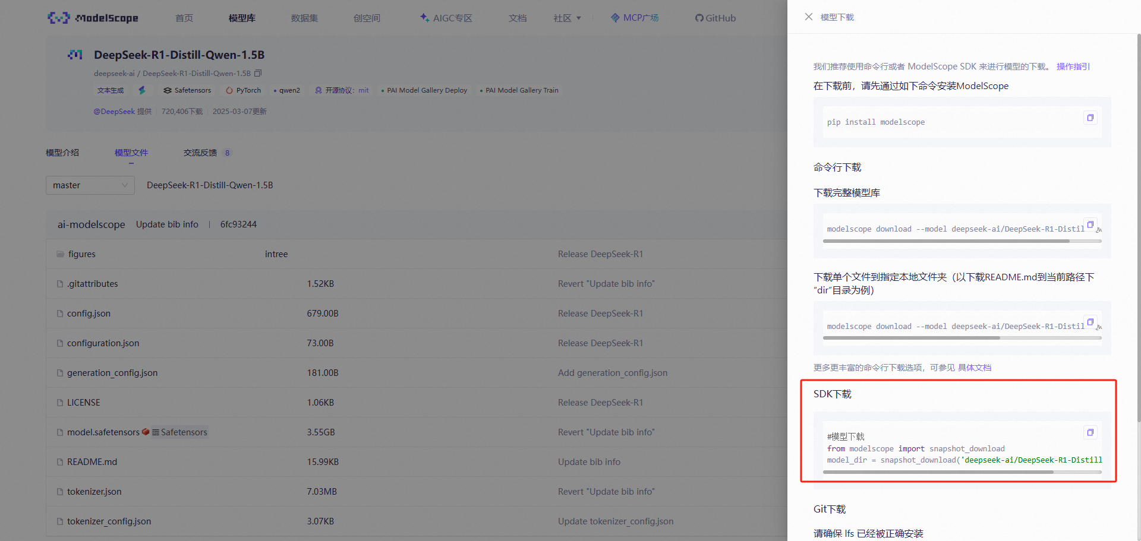The image size is (1141, 541).
Task: Click the @DeepSeek provider link
Action: click(114, 112)
